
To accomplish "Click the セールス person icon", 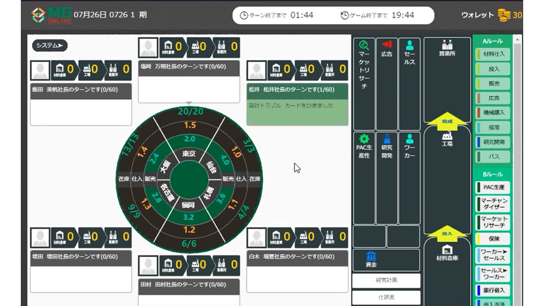I will (409, 45).
